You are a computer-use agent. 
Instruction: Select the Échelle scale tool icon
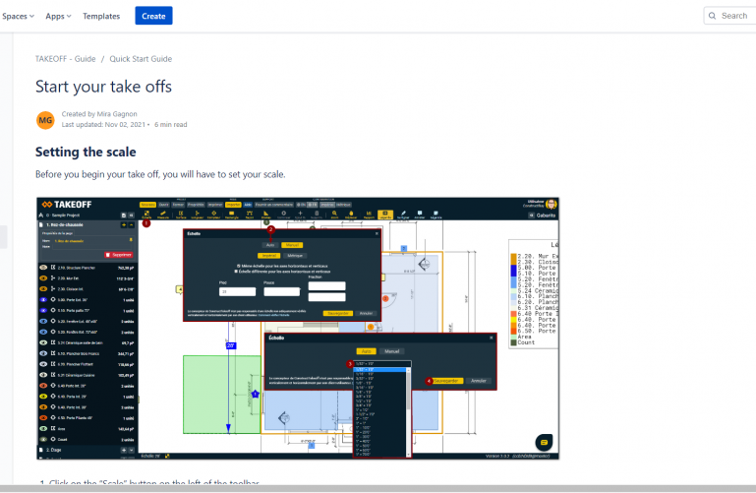click(x=146, y=215)
